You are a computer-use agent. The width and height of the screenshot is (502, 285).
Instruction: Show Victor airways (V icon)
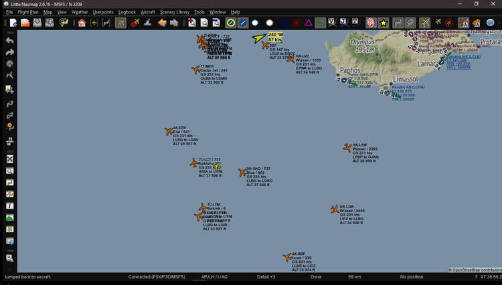coord(332,23)
